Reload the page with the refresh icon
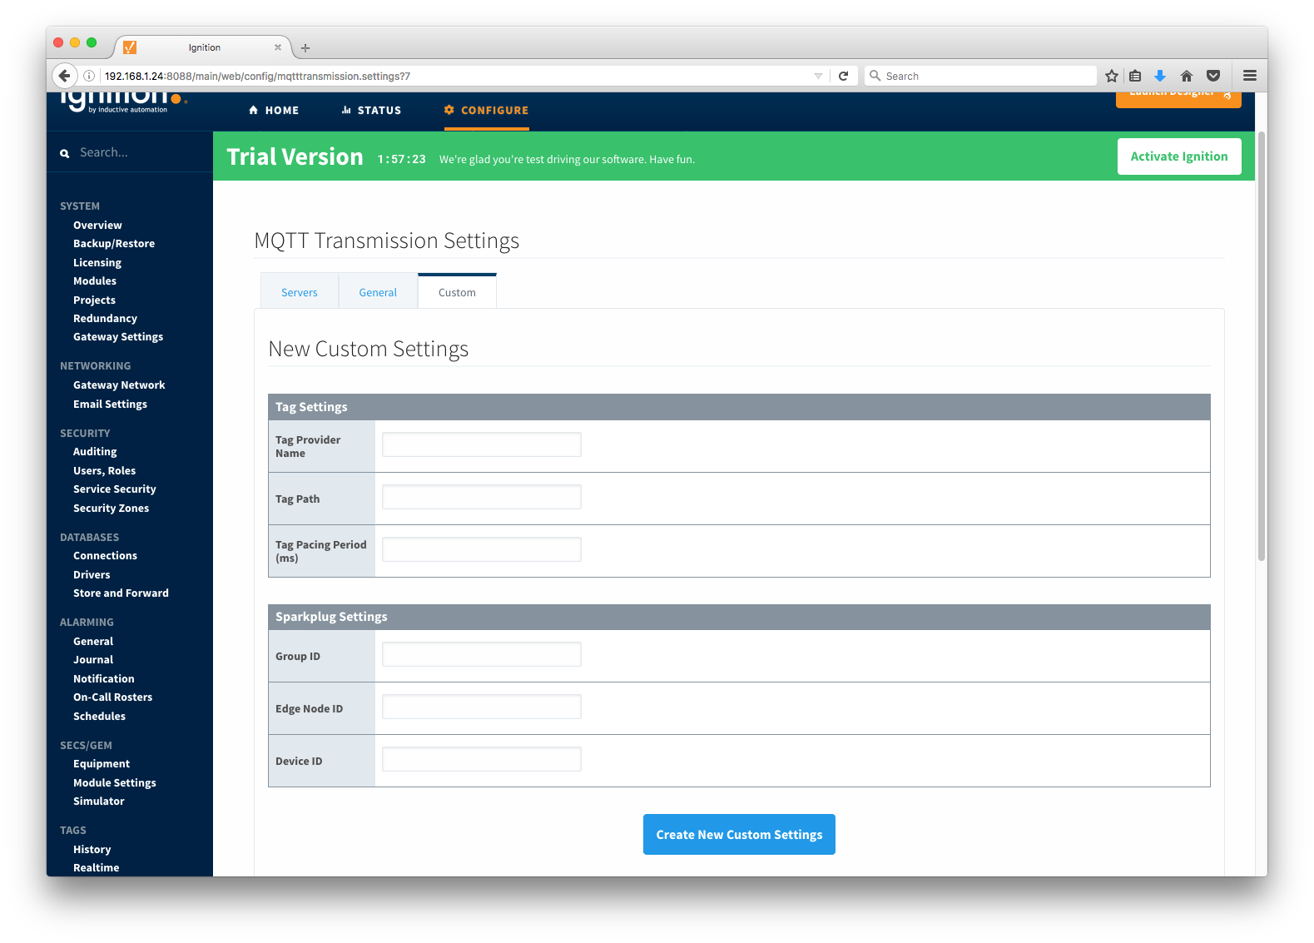 click(843, 76)
